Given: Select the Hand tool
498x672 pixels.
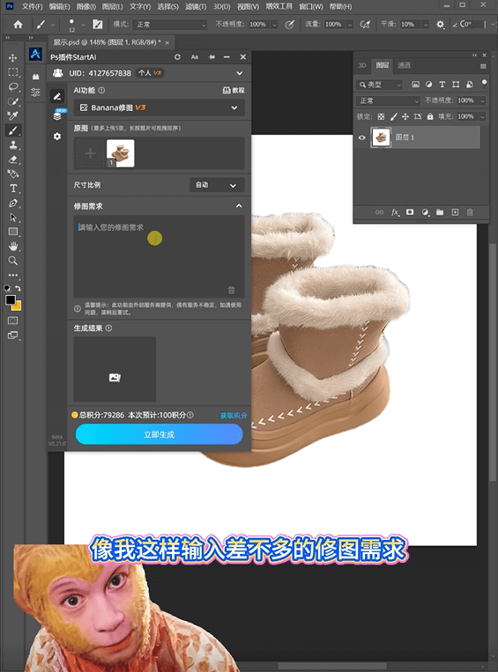Looking at the screenshot, I should coord(13,247).
